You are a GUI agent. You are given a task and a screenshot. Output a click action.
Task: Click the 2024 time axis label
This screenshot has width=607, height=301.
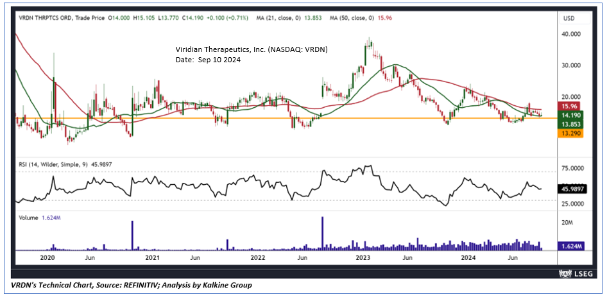coord(469,257)
